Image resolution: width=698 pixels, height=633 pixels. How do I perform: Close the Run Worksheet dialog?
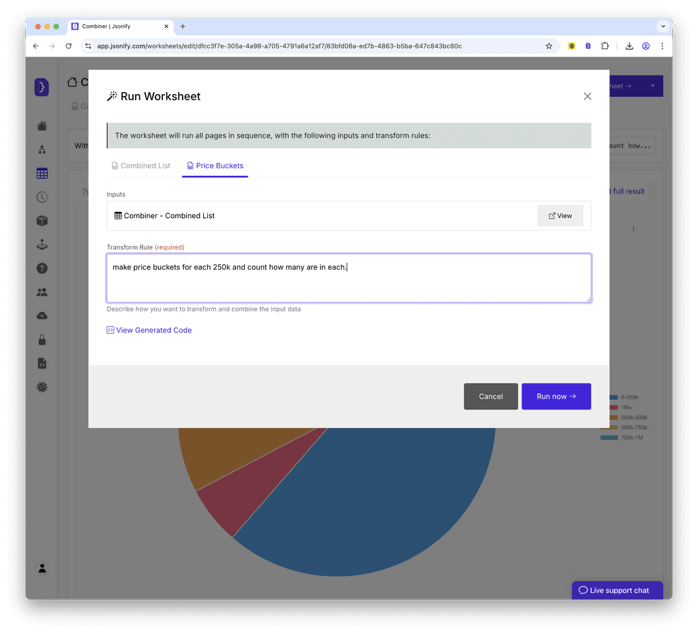click(x=587, y=97)
